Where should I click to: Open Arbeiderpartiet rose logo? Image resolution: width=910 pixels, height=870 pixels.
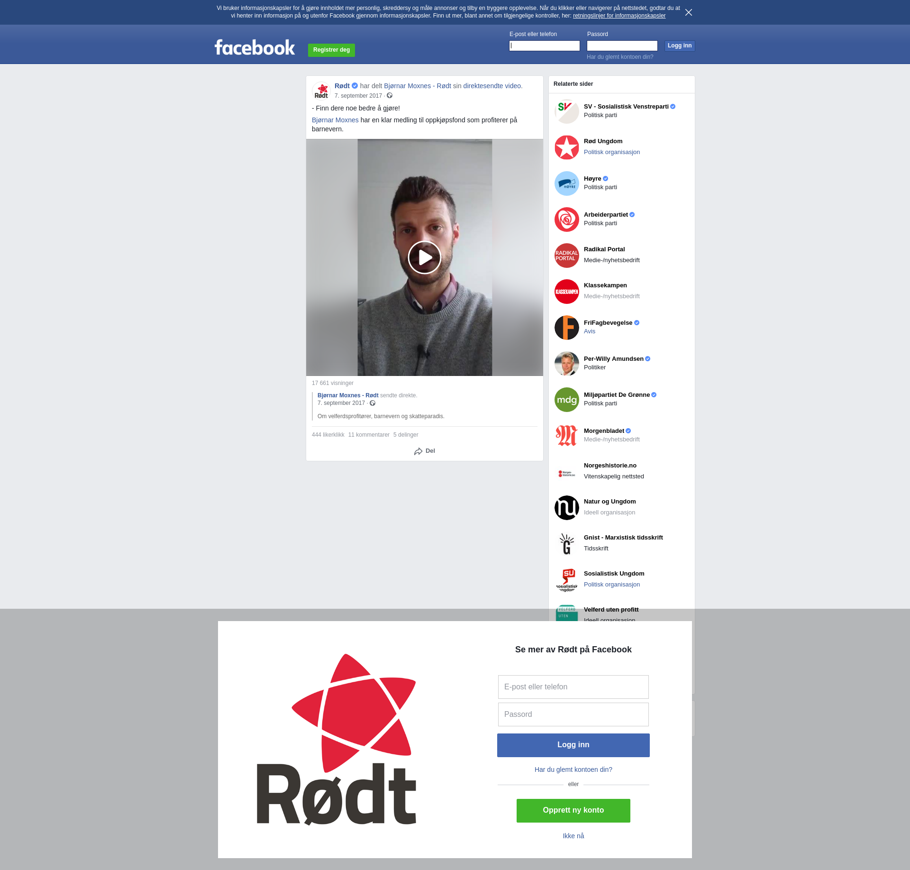click(x=567, y=220)
